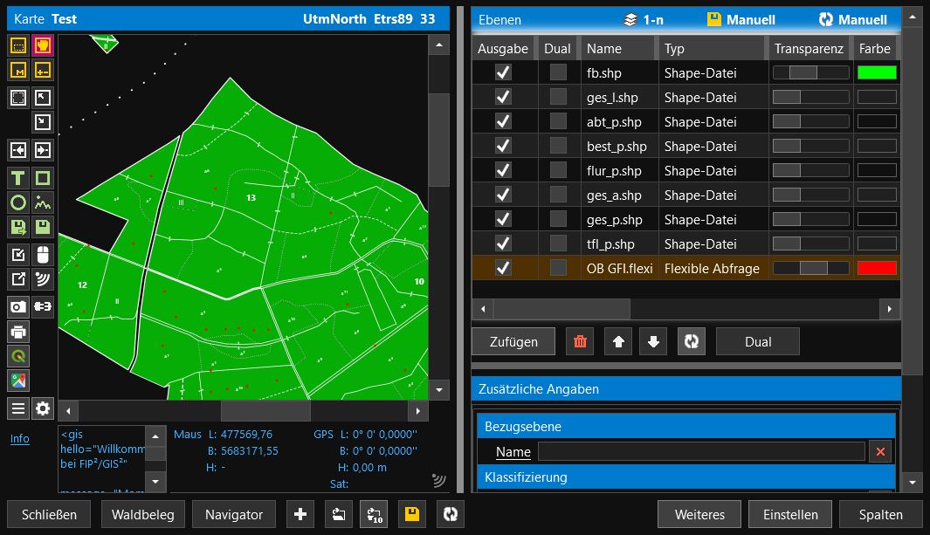The height and width of the screenshot is (535, 930).
Task: Open the Google Maps icon
Action: (x=18, y=381)
